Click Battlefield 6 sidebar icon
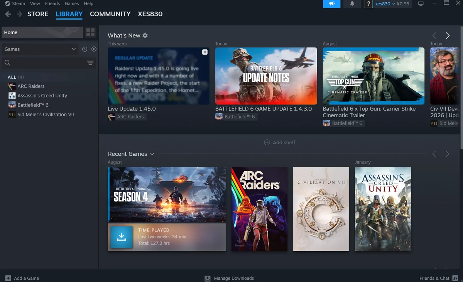Screen dimensions: 463x282 pos(12,105)
